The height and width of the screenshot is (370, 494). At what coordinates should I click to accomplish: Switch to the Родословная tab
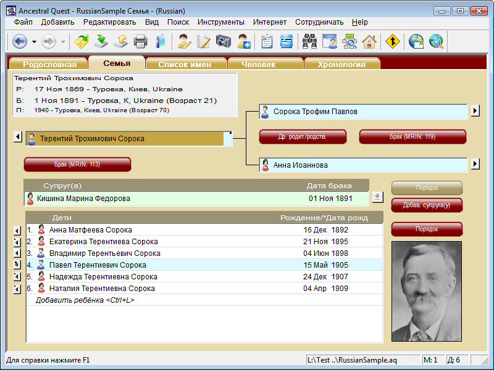pyautogui.click(x=49, y=64)
